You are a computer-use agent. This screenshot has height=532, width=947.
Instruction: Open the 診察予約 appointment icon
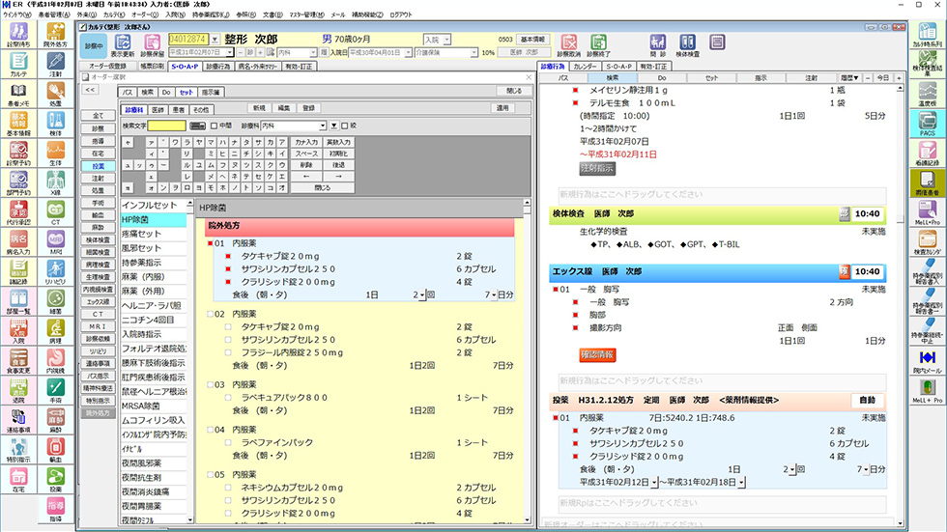tap(18, 154)
